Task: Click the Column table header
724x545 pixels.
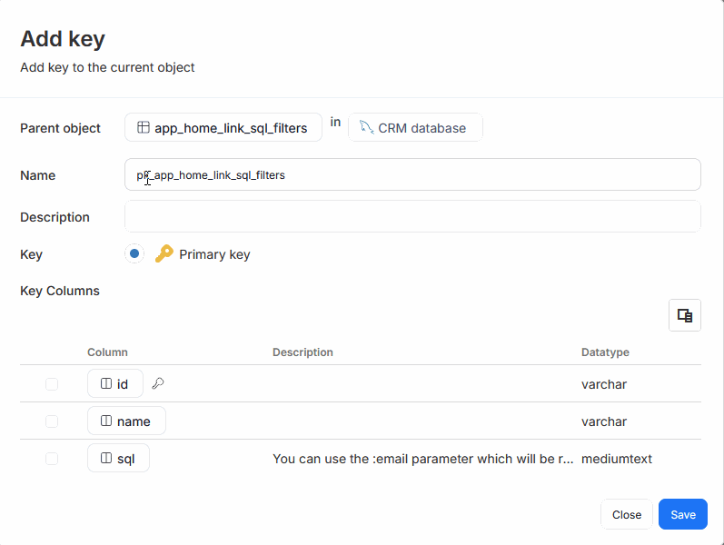Action: (107, 352)
